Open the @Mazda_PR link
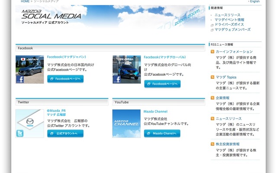 [56, 111]
